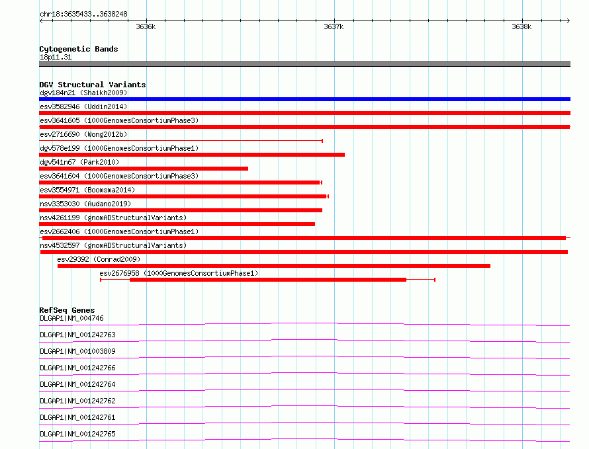
Task: Select the DGV Structural Variants track title
Action: coord(93,85)
